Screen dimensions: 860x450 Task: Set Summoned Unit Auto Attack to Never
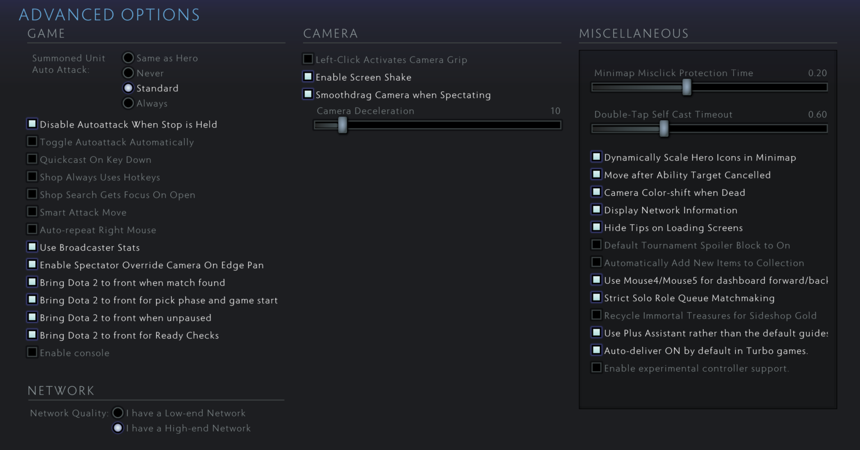click(x=128, y=73)
